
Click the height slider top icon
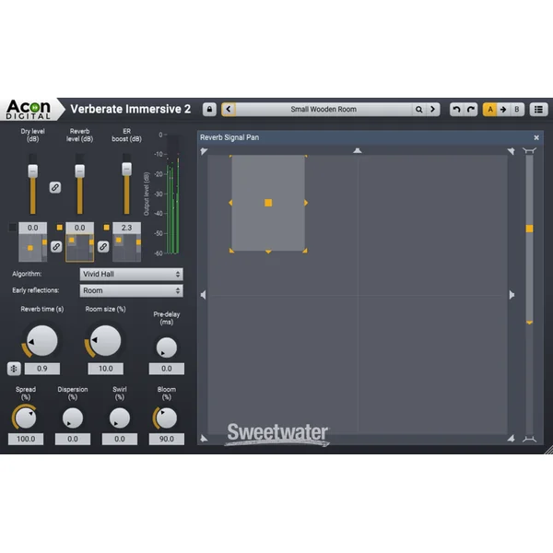(529, 151)
